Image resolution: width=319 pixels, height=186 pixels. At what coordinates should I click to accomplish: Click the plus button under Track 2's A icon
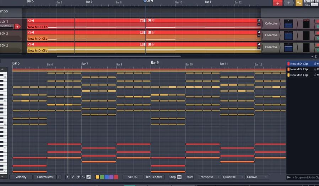pos(259,36)
